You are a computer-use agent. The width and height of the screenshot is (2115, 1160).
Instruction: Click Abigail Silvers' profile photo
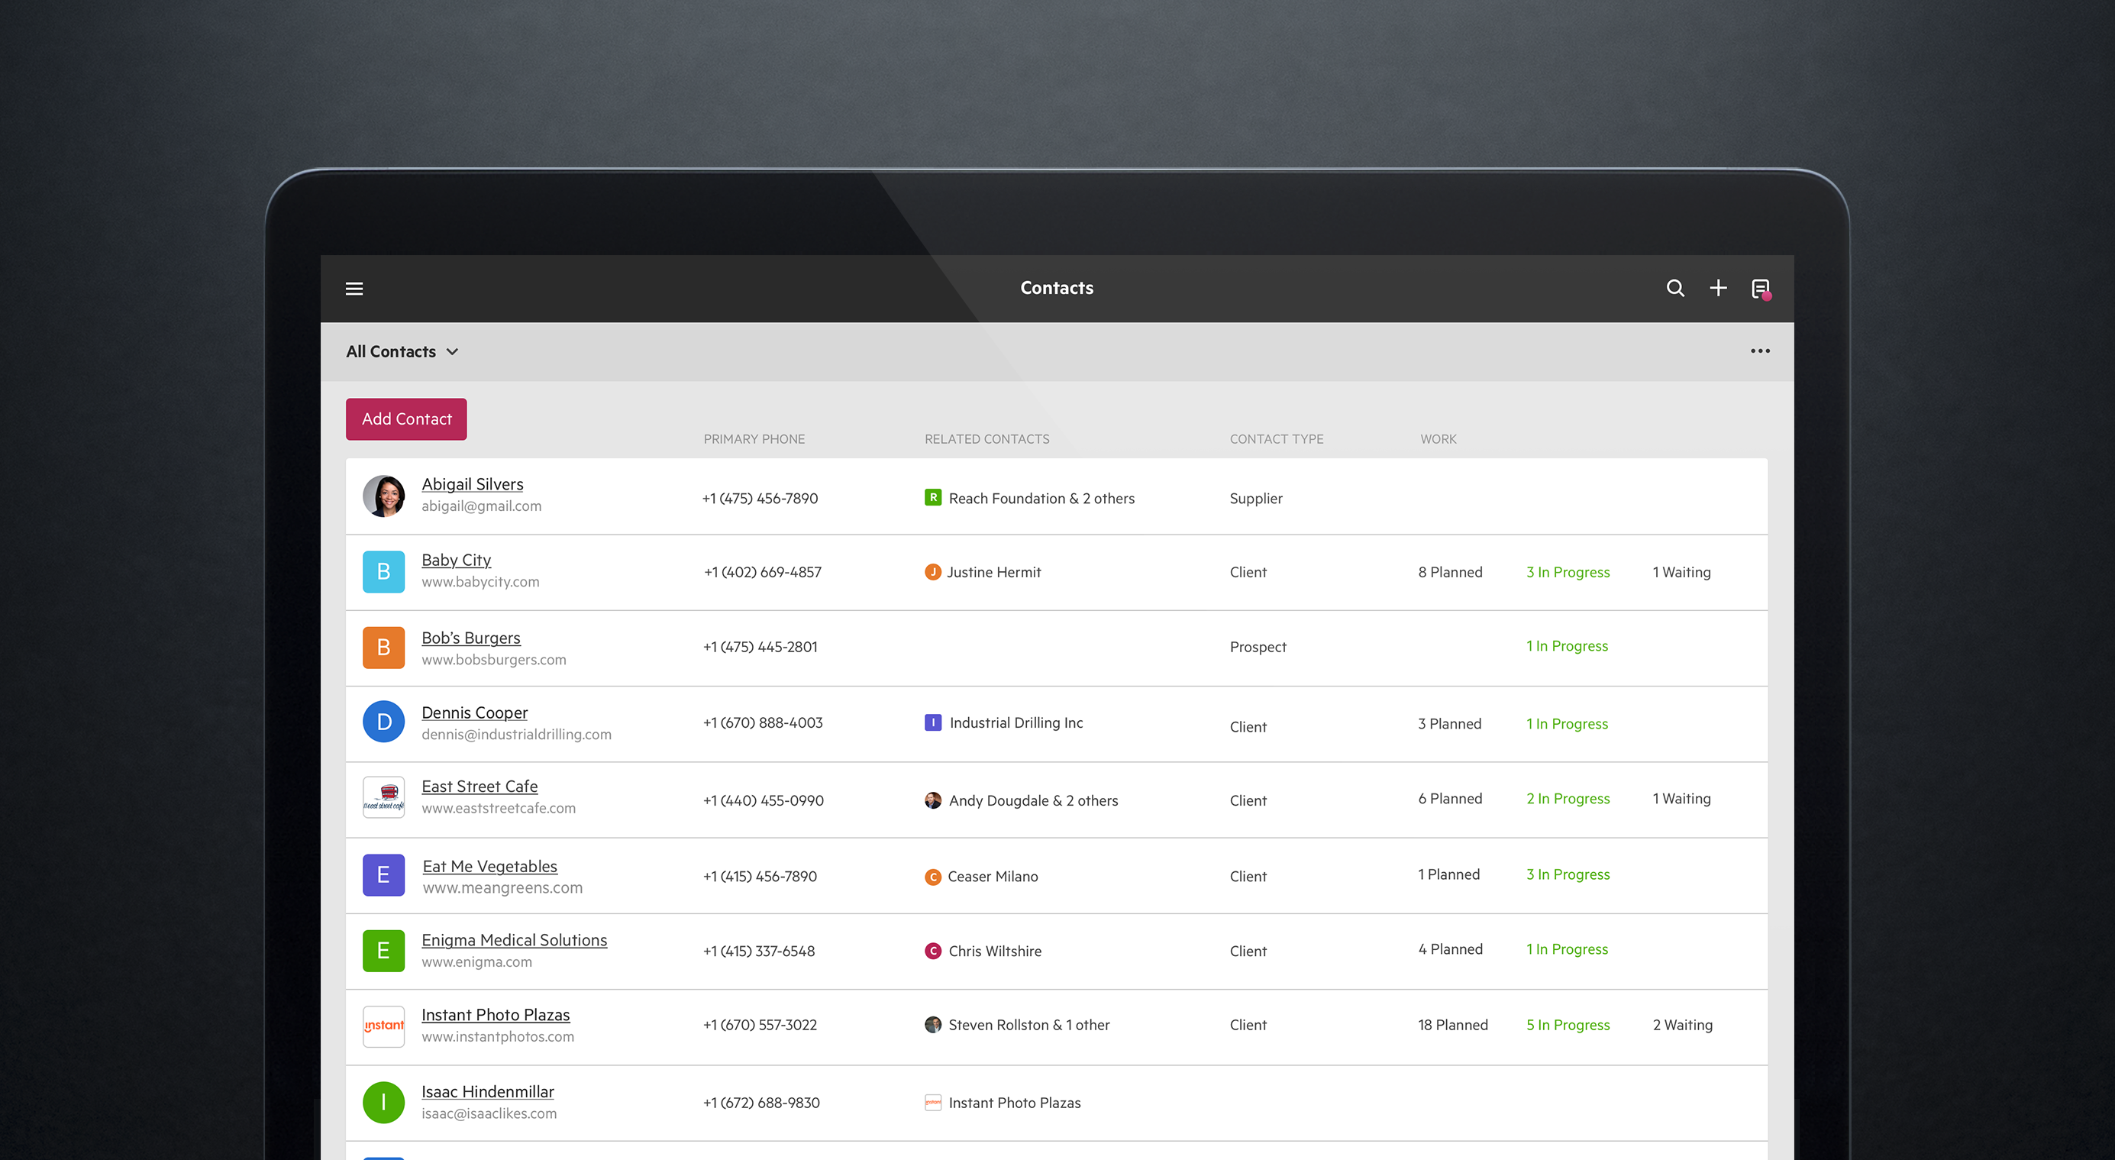[x=383, y=495]
